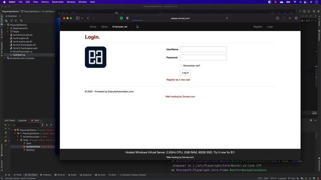Collapse the Tests node in unit test tree

coord(18,140)
